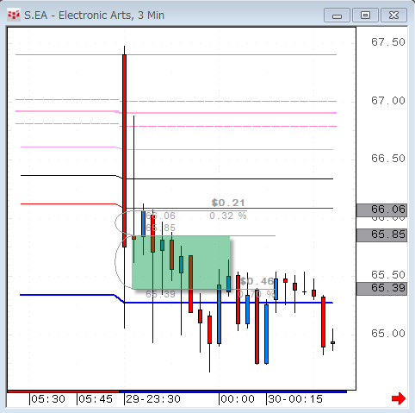Image resolution: width=415 pixels, height=413 pixels.
Task: Click the 29-23:30 time axis marker
Action: click(x=153, y=399)
